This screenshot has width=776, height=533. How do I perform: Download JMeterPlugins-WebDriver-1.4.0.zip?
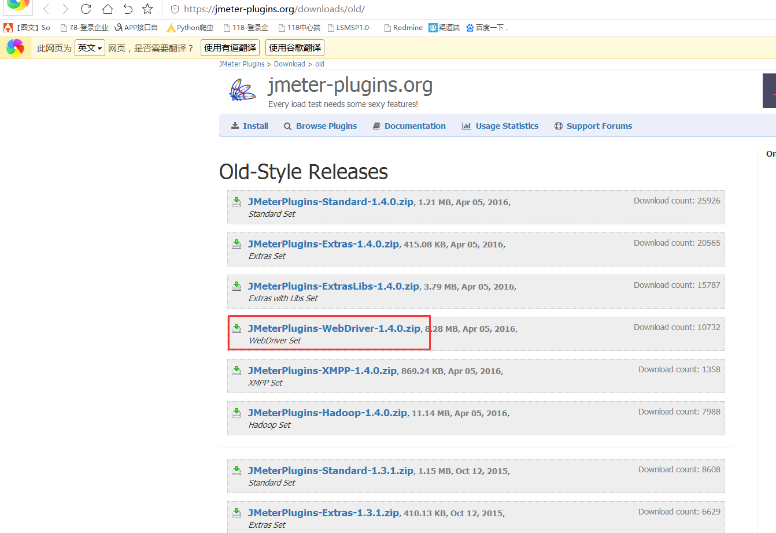click(334, 328)
